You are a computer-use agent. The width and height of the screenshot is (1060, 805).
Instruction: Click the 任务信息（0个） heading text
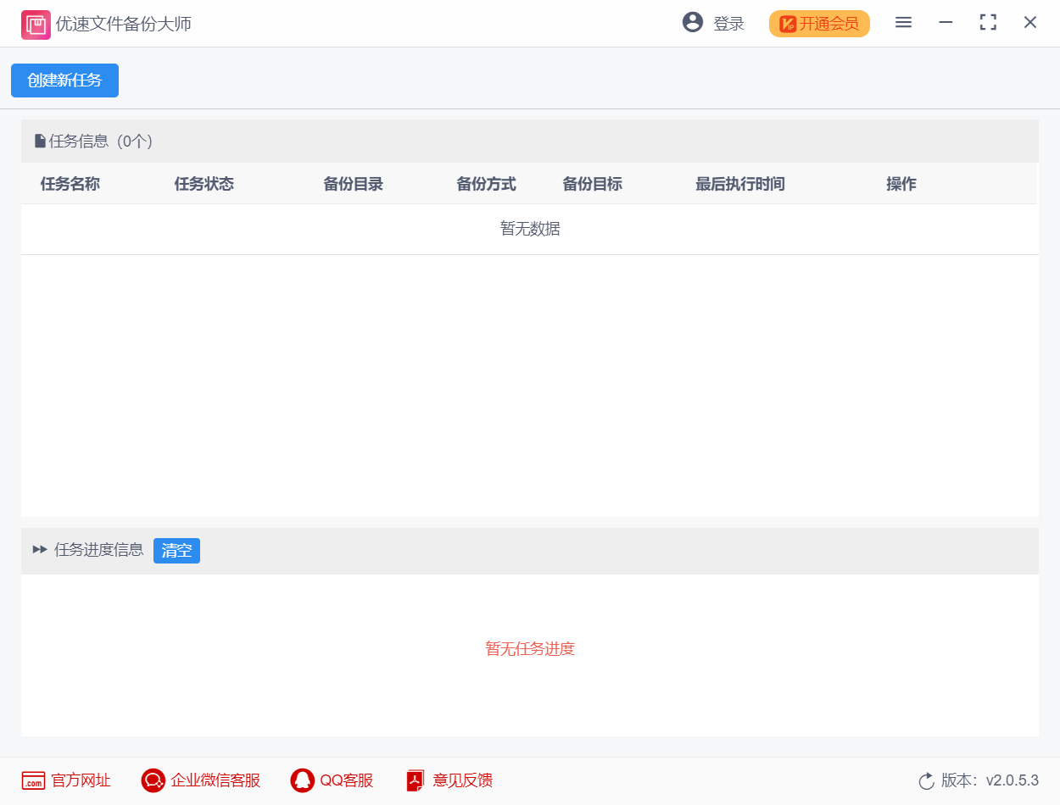[x=101, y=142]
